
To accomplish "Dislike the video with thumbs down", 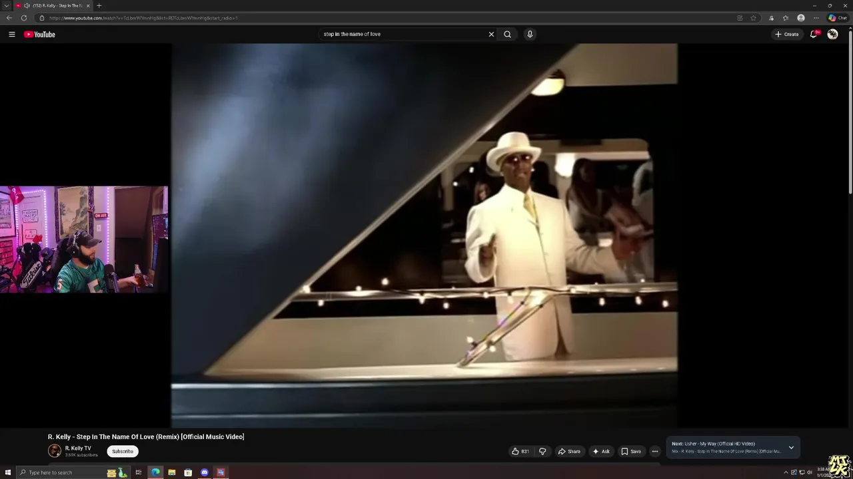I will click(x=542, y=451).
